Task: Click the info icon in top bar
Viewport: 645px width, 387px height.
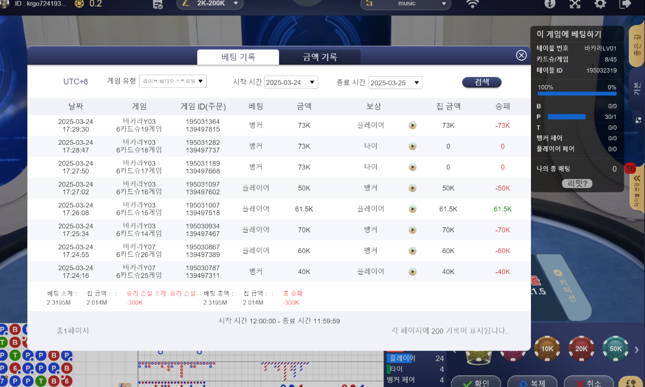Action: pyautogui.click(x=550, y=4)
